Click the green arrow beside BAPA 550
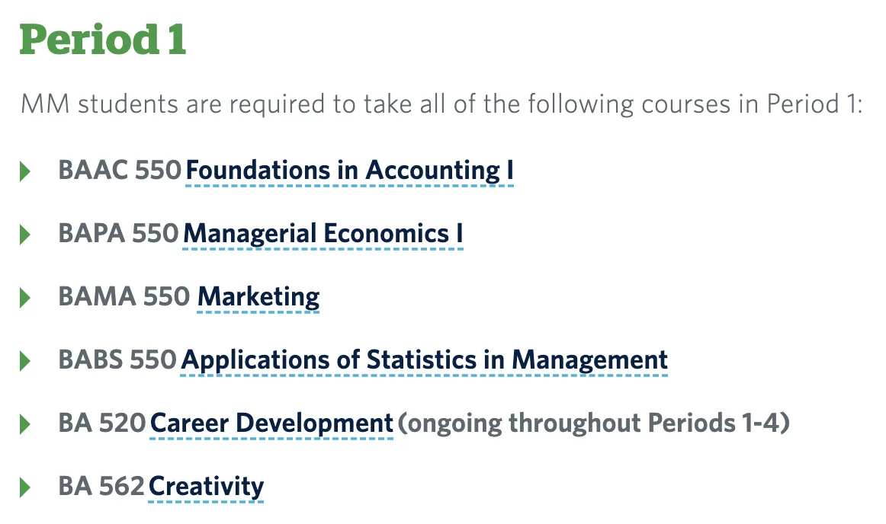Viewport: 886px width, 524px height. click(24, 235)
